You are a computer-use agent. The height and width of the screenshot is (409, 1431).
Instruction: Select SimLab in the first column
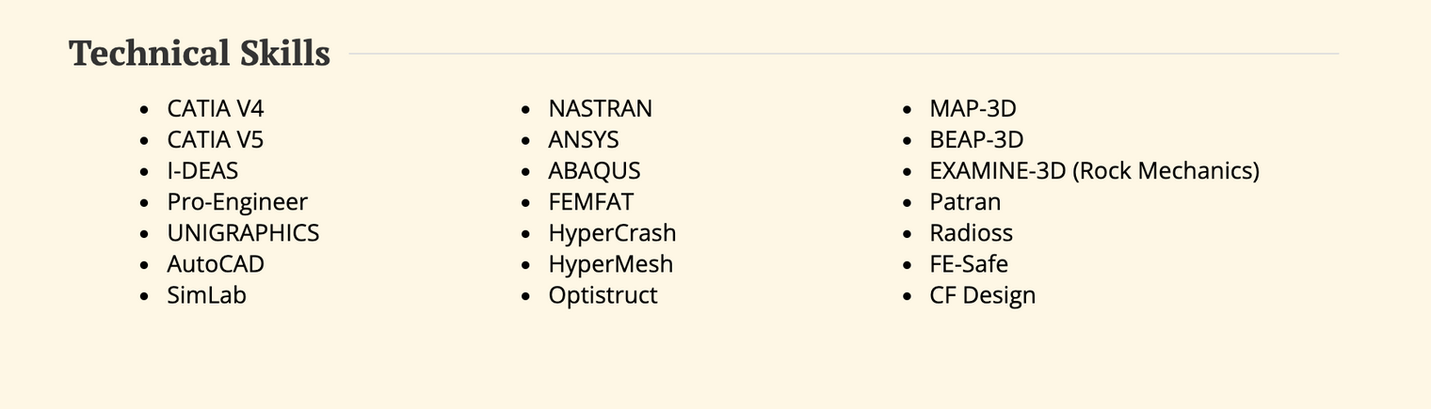point(207,295)
